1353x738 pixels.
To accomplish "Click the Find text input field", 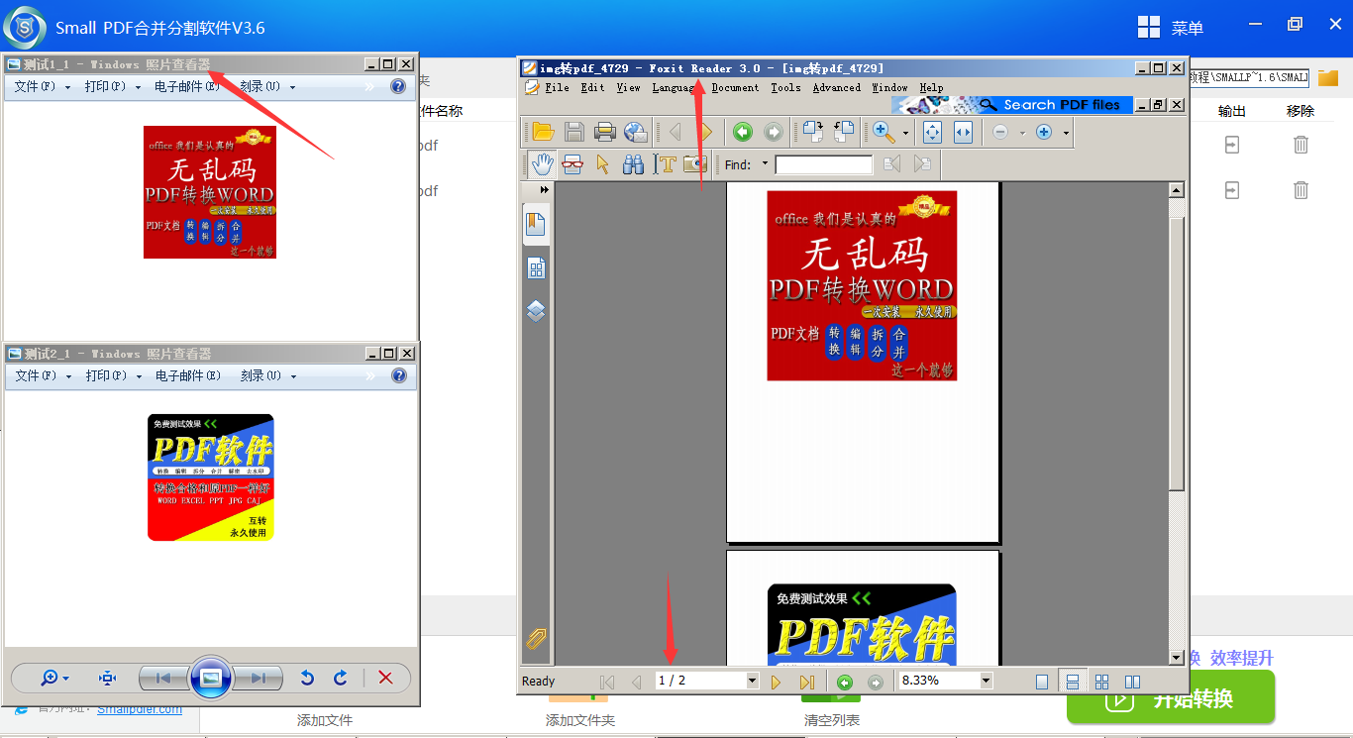I will [x=823, y=164].
